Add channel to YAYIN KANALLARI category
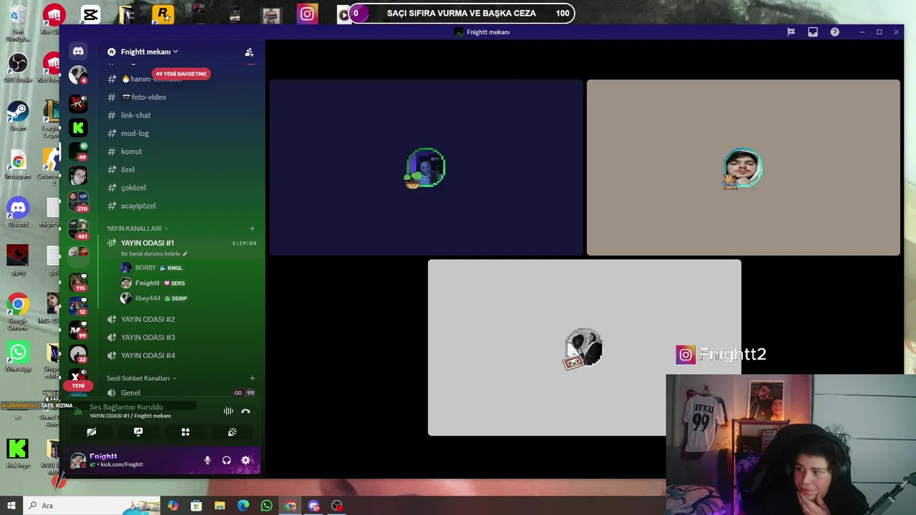 point(252,228)
